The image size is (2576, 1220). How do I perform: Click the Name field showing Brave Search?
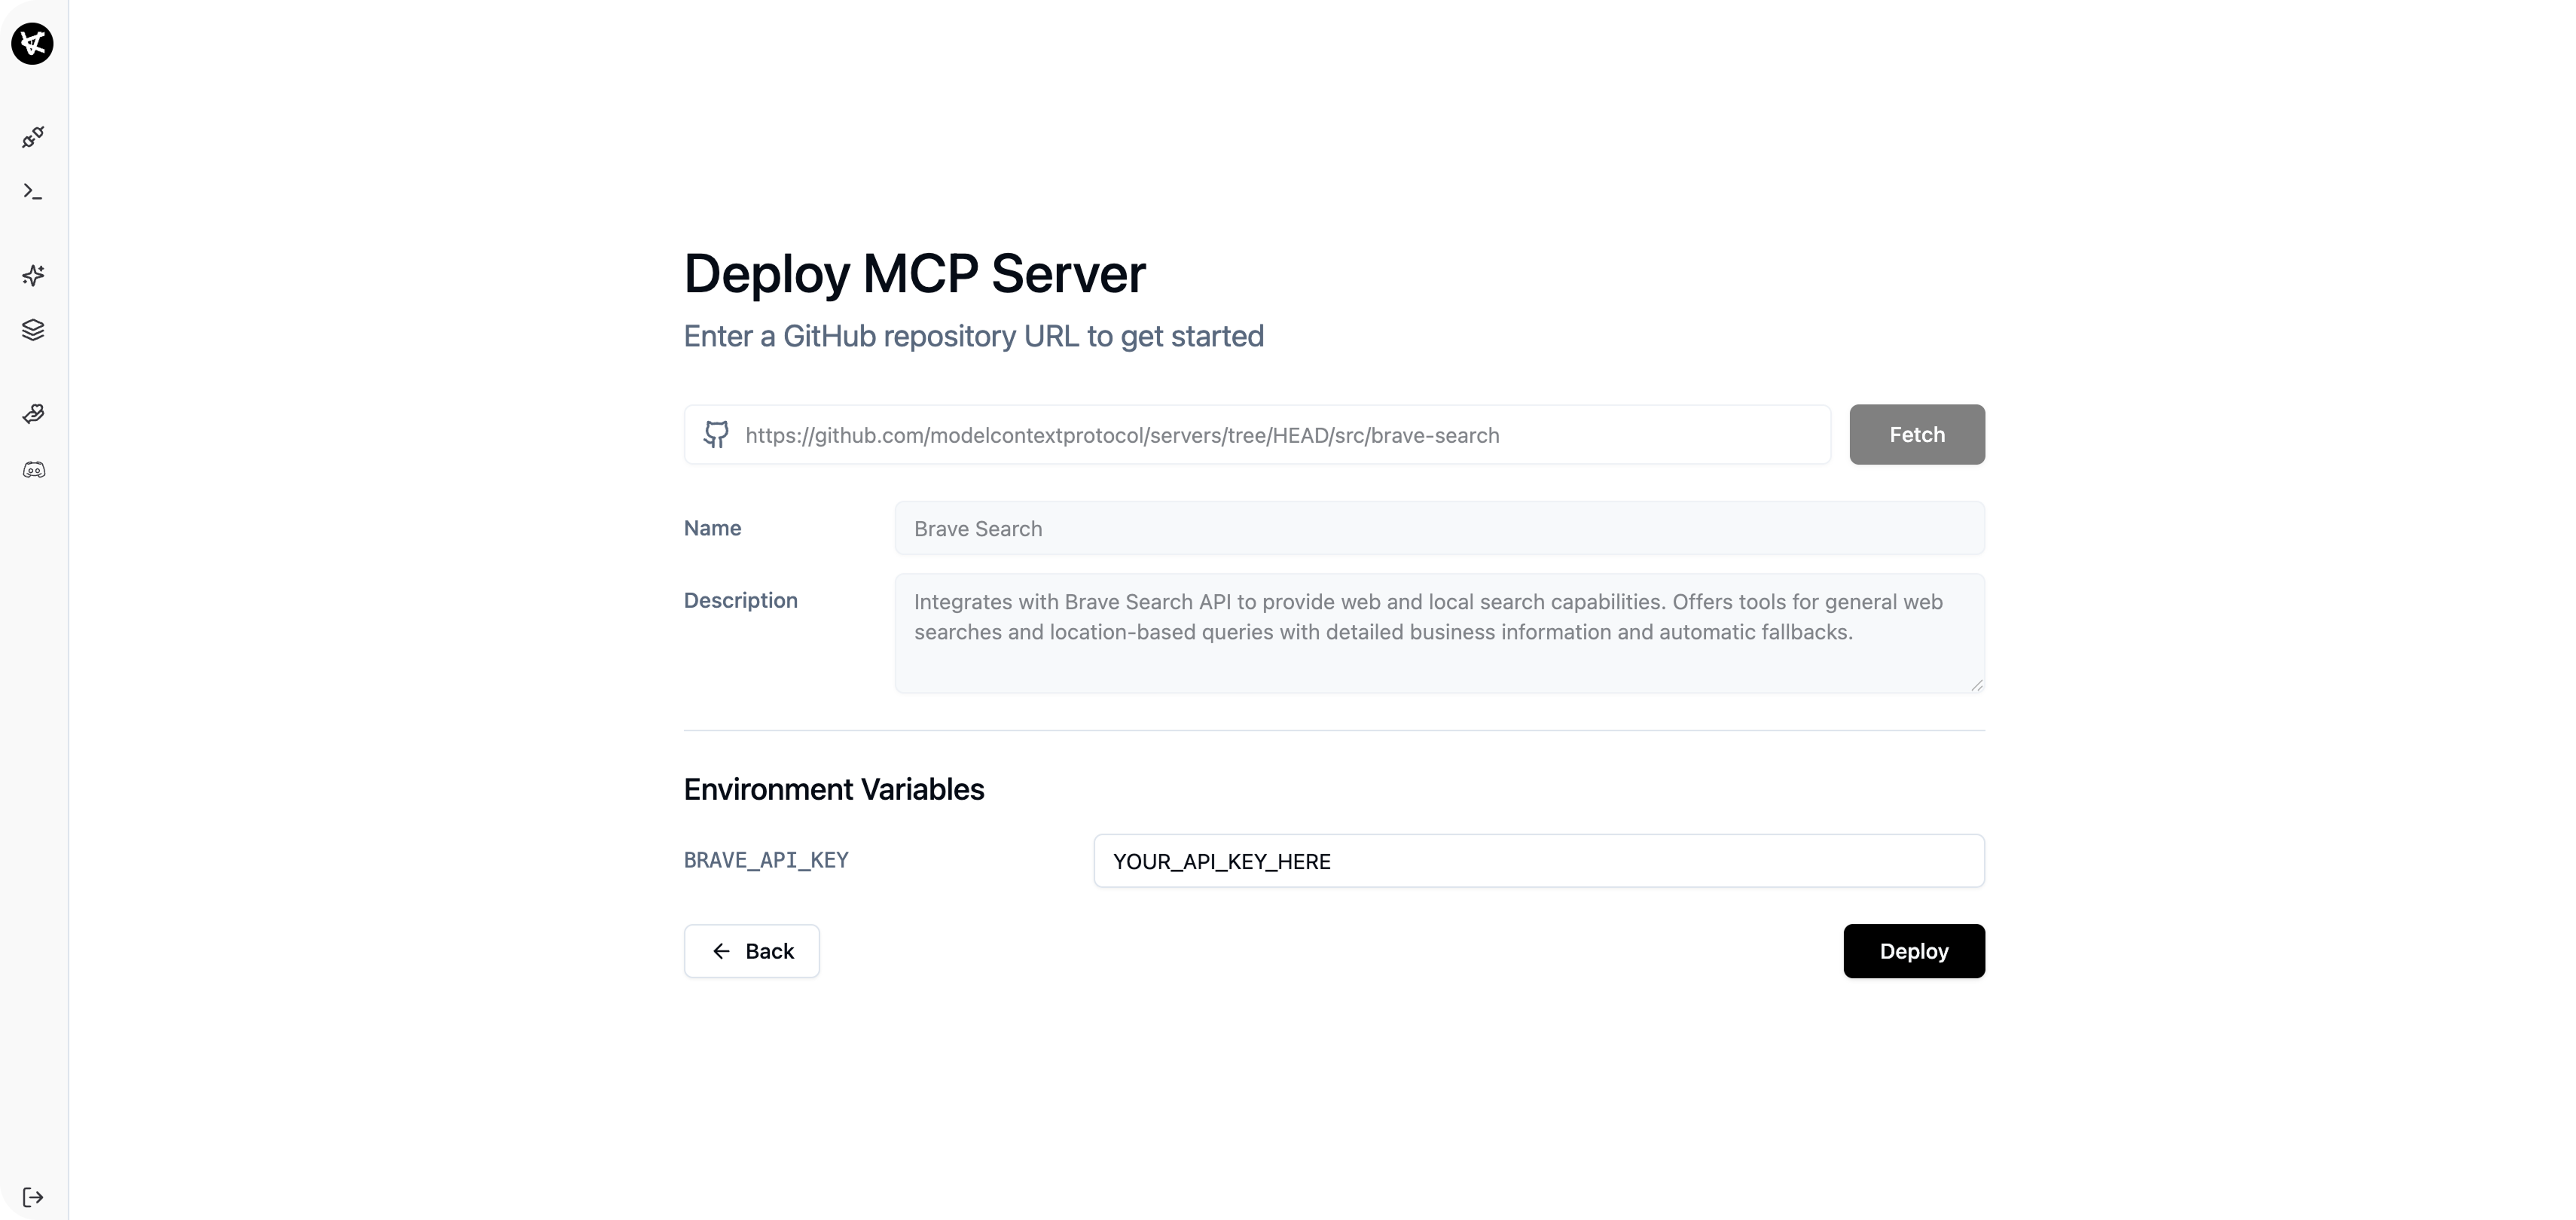(x=1438, y=528)
